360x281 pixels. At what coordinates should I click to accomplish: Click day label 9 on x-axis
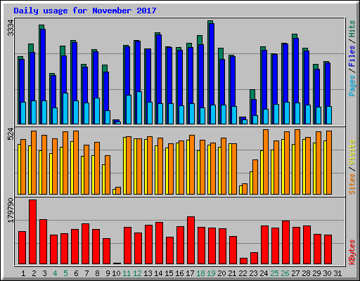click(108, 273)
